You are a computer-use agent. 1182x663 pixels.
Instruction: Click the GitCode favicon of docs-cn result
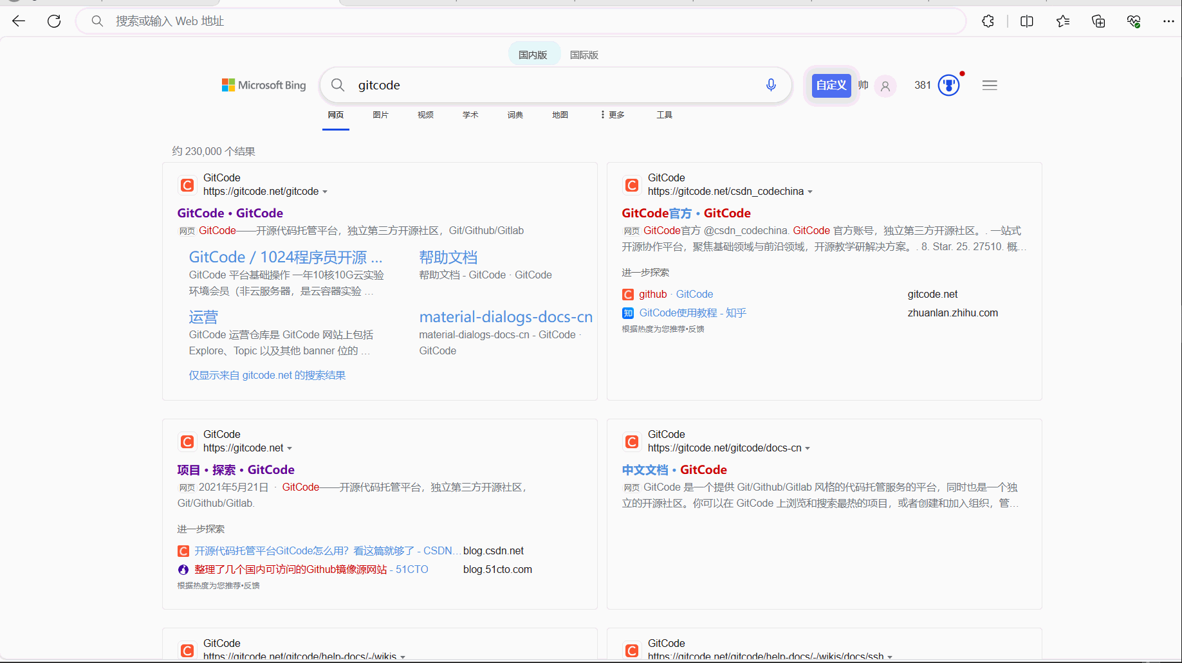coord(632,442)
